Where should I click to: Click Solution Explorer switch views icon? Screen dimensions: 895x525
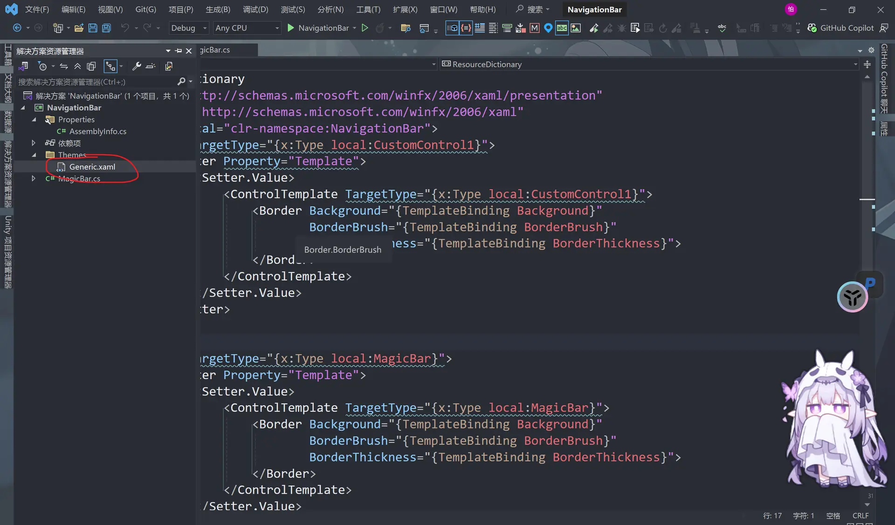click(x=23, y=67)
